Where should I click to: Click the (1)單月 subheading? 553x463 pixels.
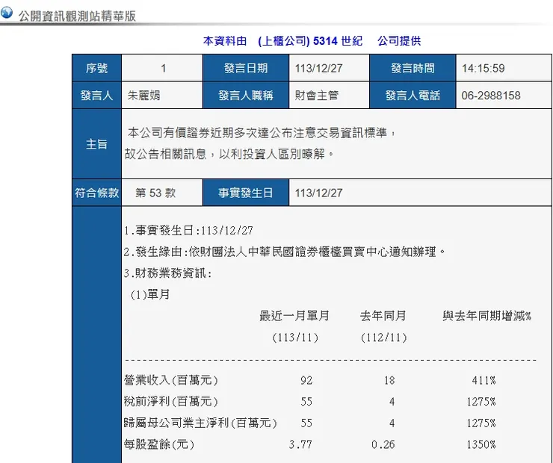150,294
